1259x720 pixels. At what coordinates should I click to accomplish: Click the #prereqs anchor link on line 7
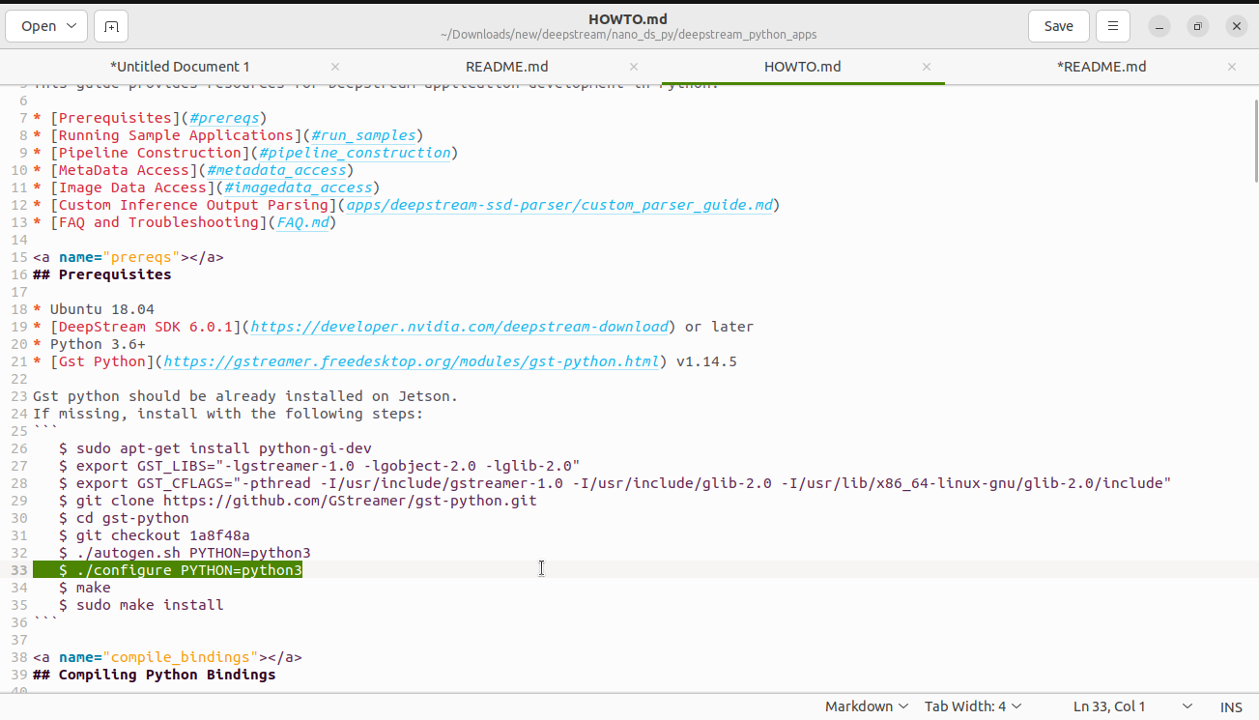(225, 118)
